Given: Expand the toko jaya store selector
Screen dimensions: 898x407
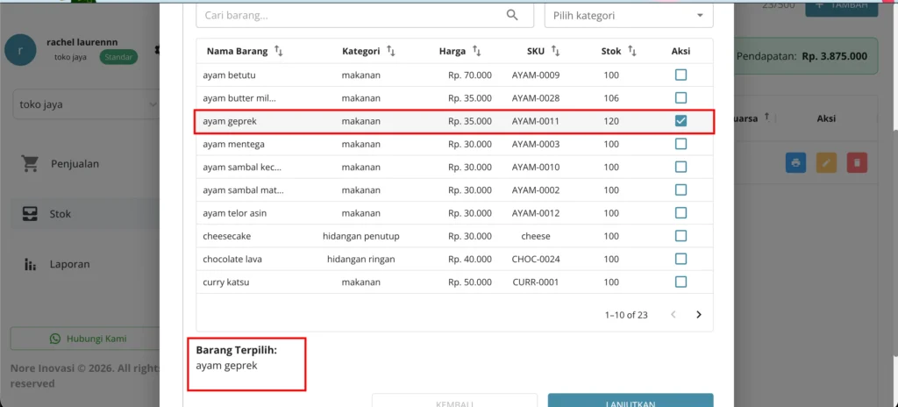Looking at the screenshot, I should (86, 105).
